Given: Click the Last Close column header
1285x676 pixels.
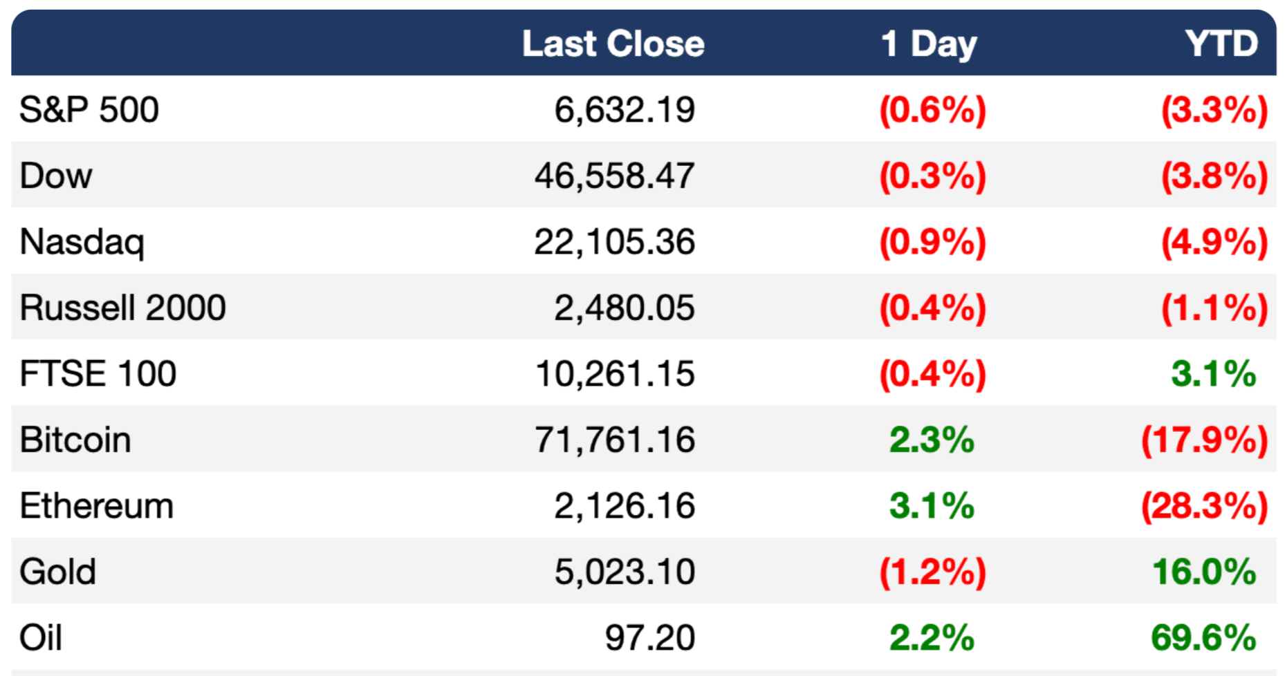Looking at the screenshot, I should (x=613, y=44).
